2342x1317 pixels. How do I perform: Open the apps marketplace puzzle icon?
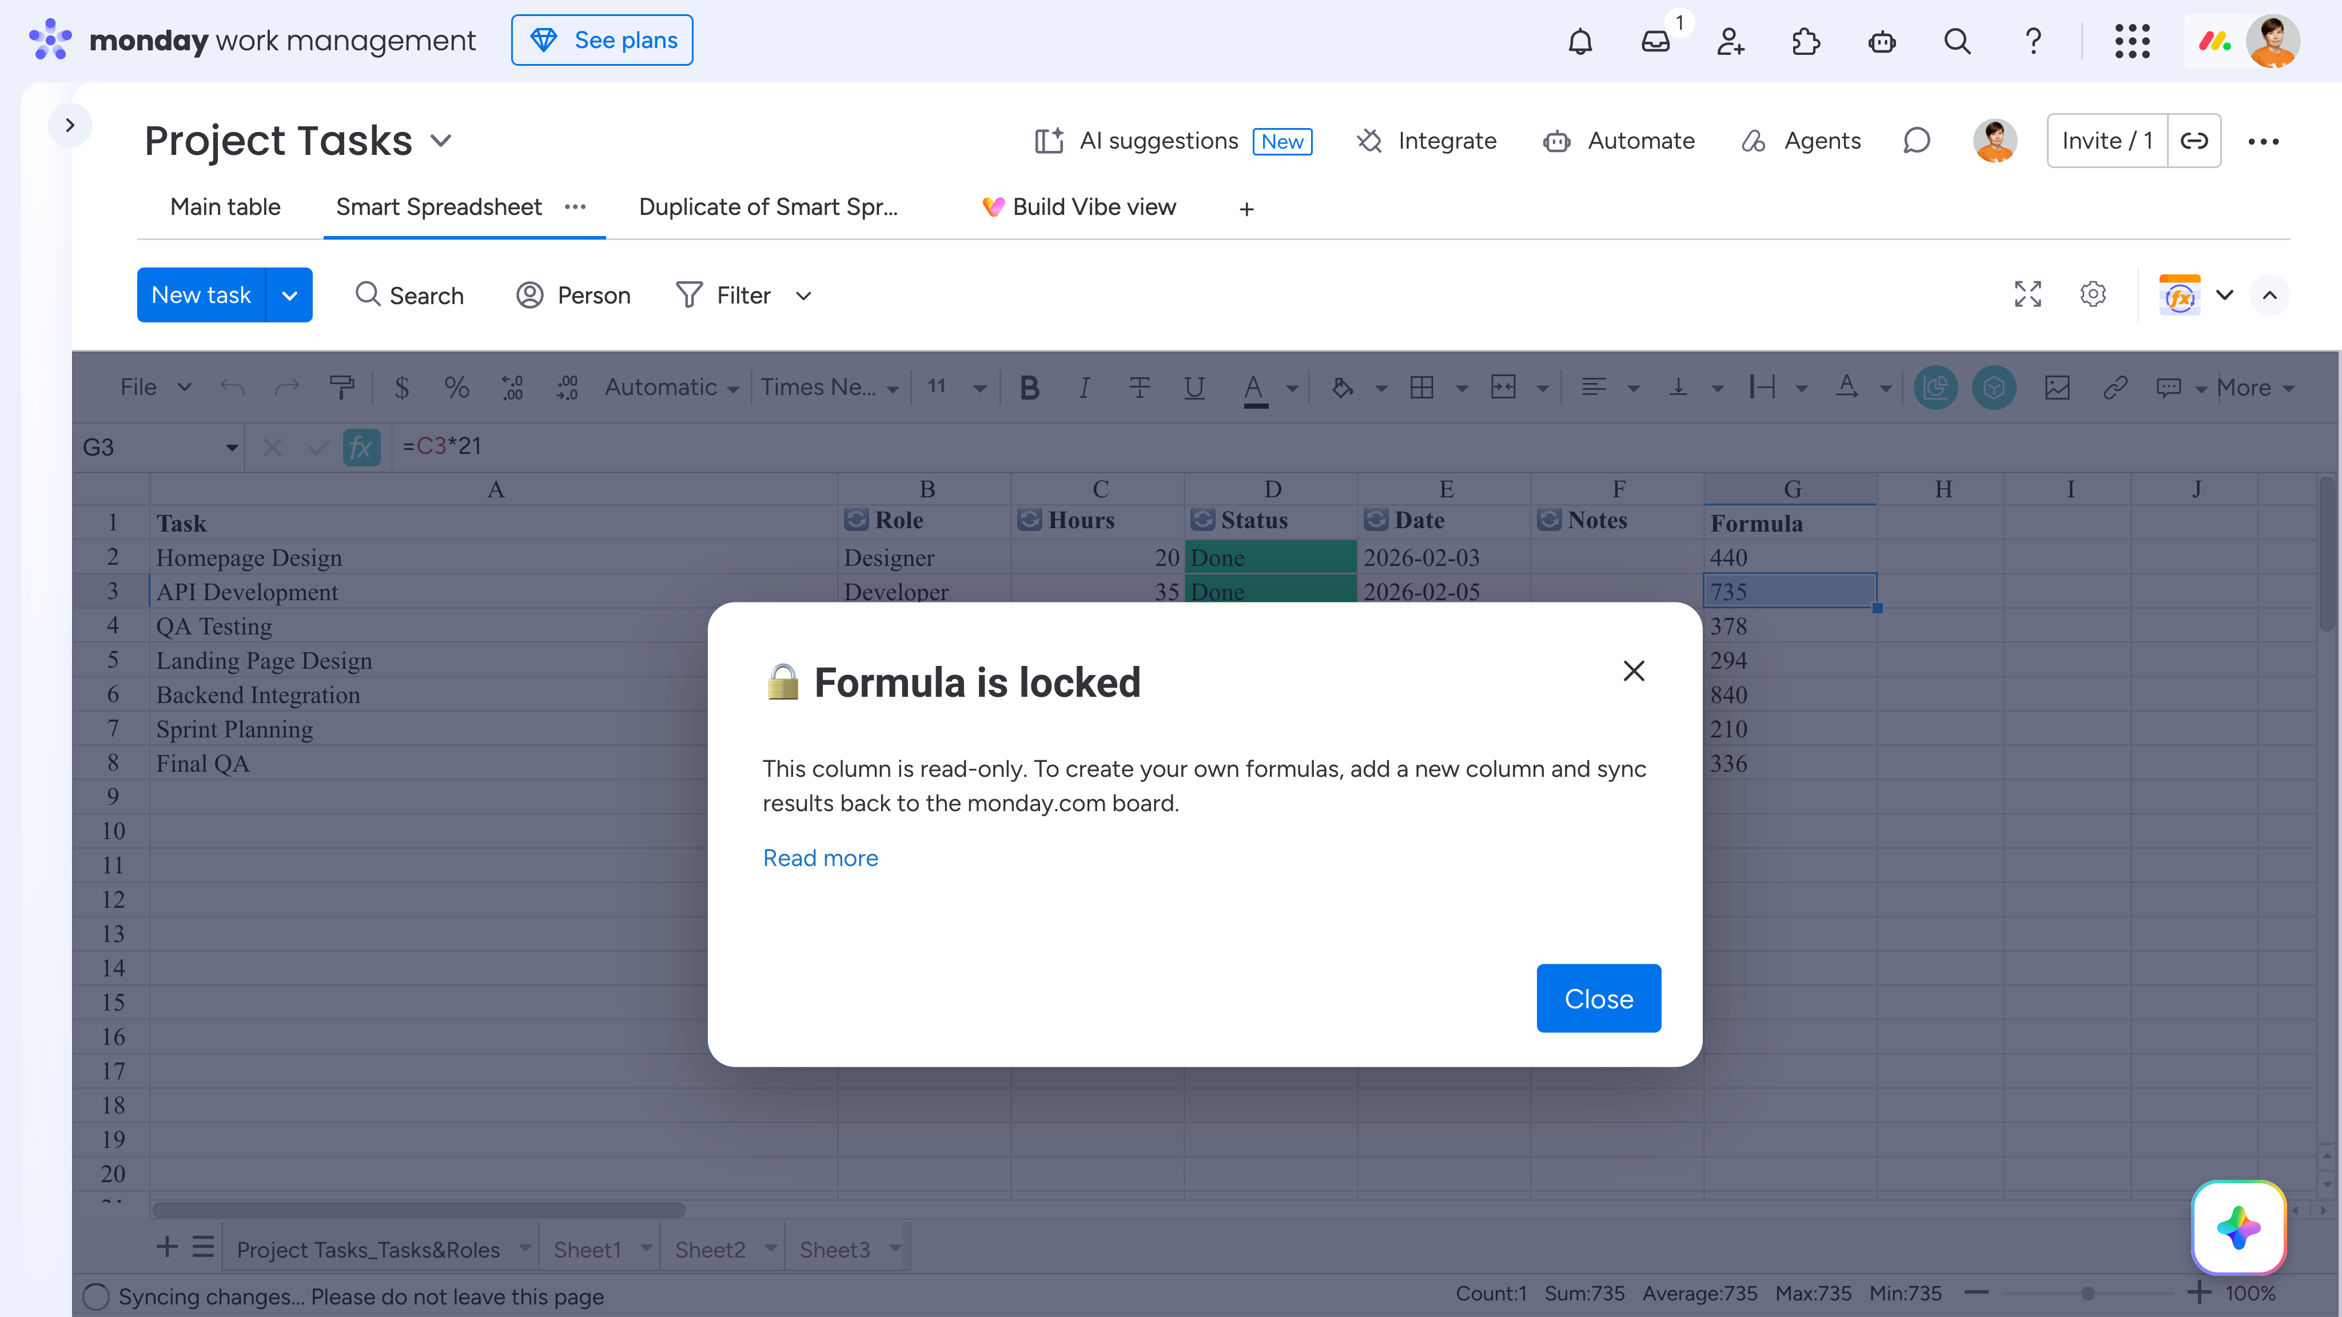(1806, 41)
